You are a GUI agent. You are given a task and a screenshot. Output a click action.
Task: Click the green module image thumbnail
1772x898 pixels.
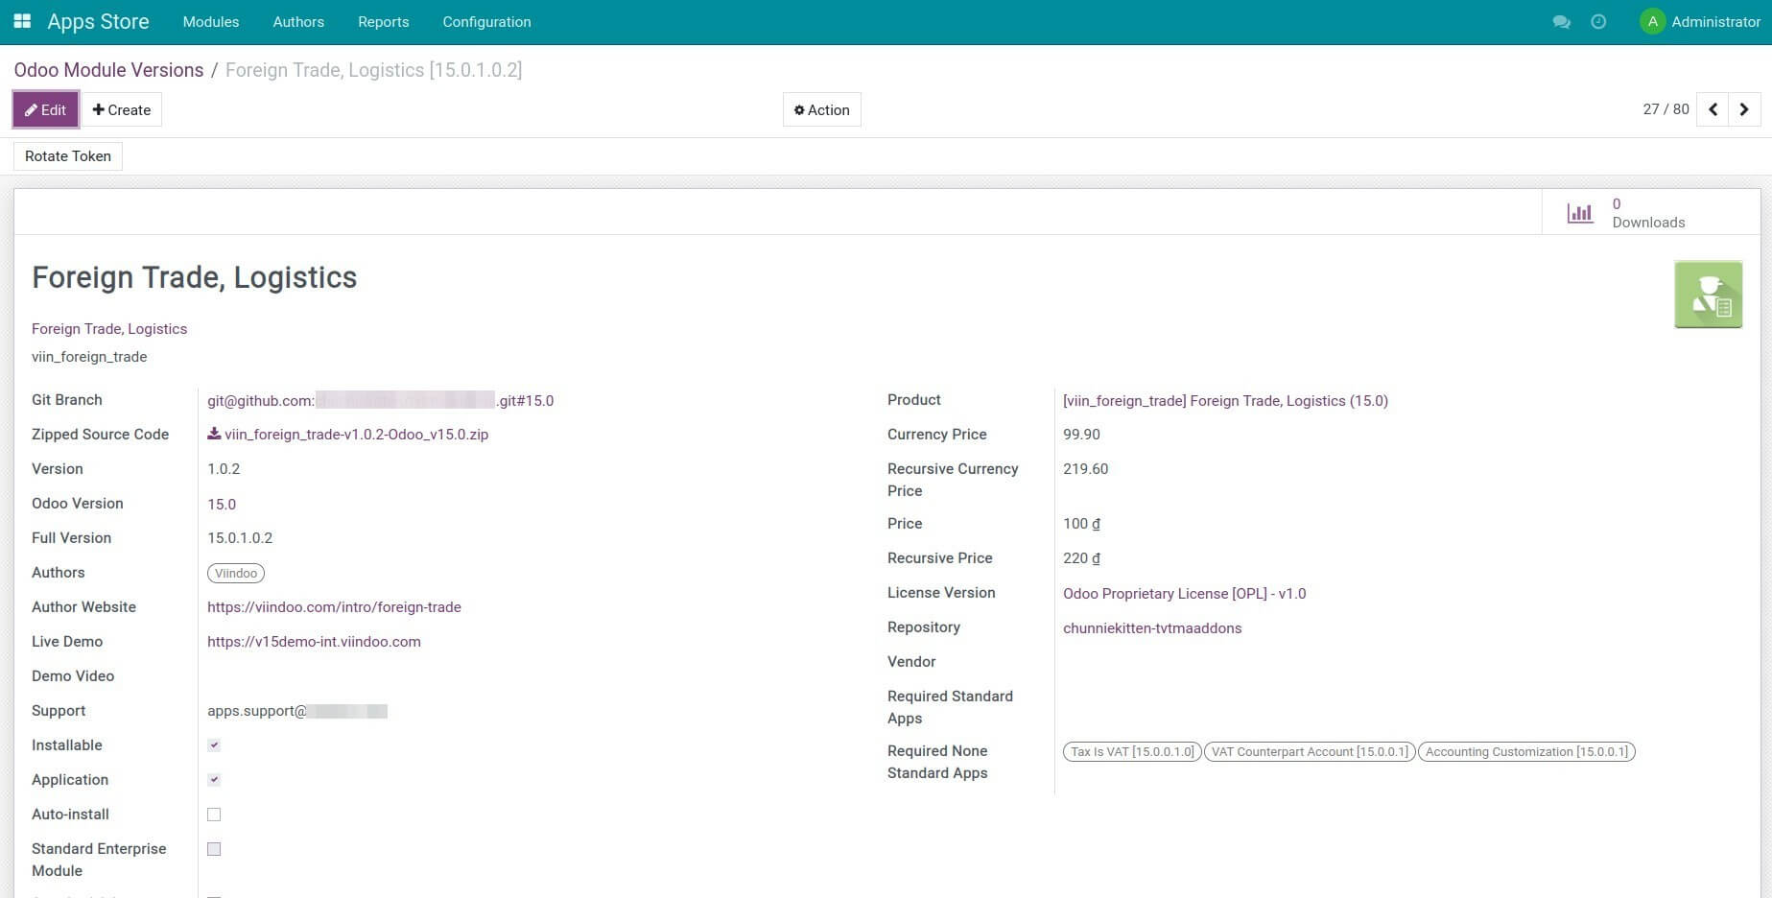coord(1708,295)
